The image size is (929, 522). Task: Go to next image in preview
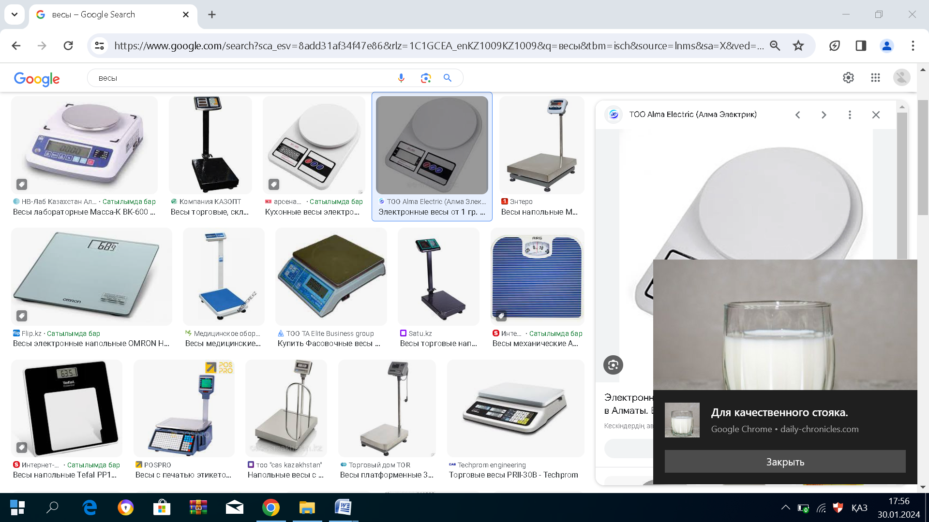coord(824,115)
